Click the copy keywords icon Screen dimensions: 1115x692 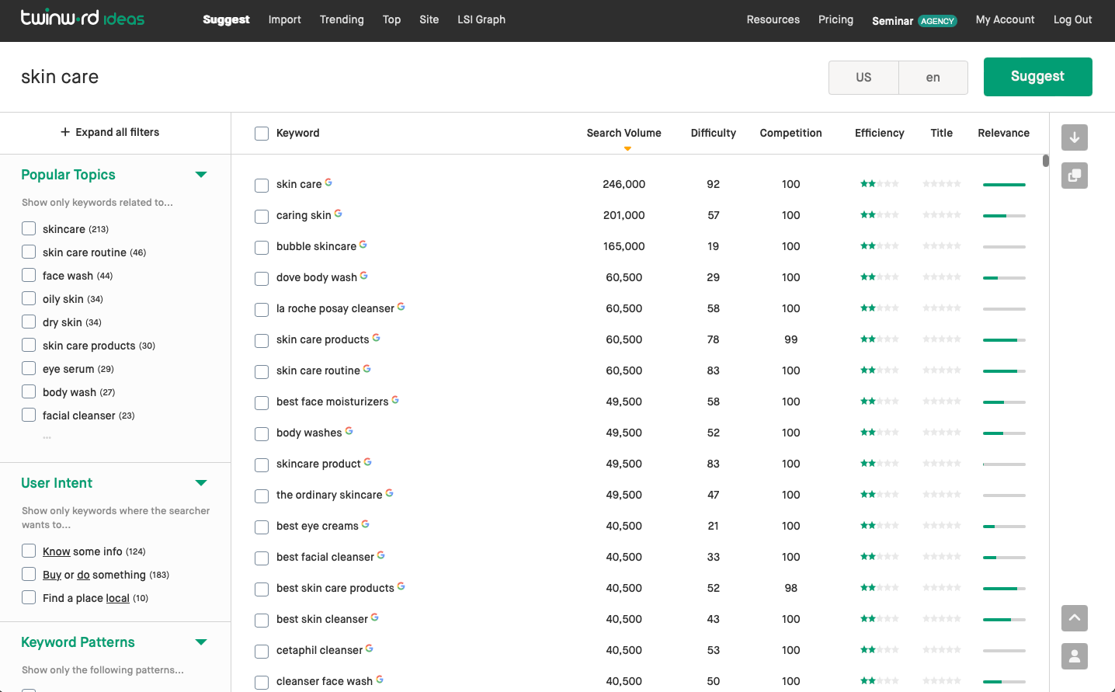point(1075,176)
